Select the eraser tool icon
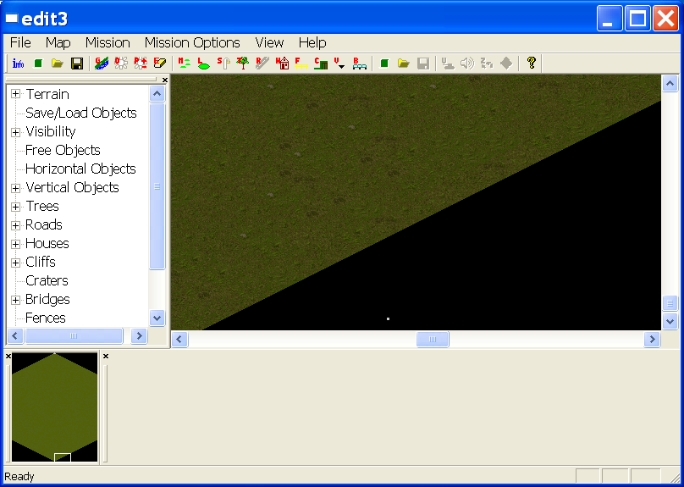 pos(159,64)
